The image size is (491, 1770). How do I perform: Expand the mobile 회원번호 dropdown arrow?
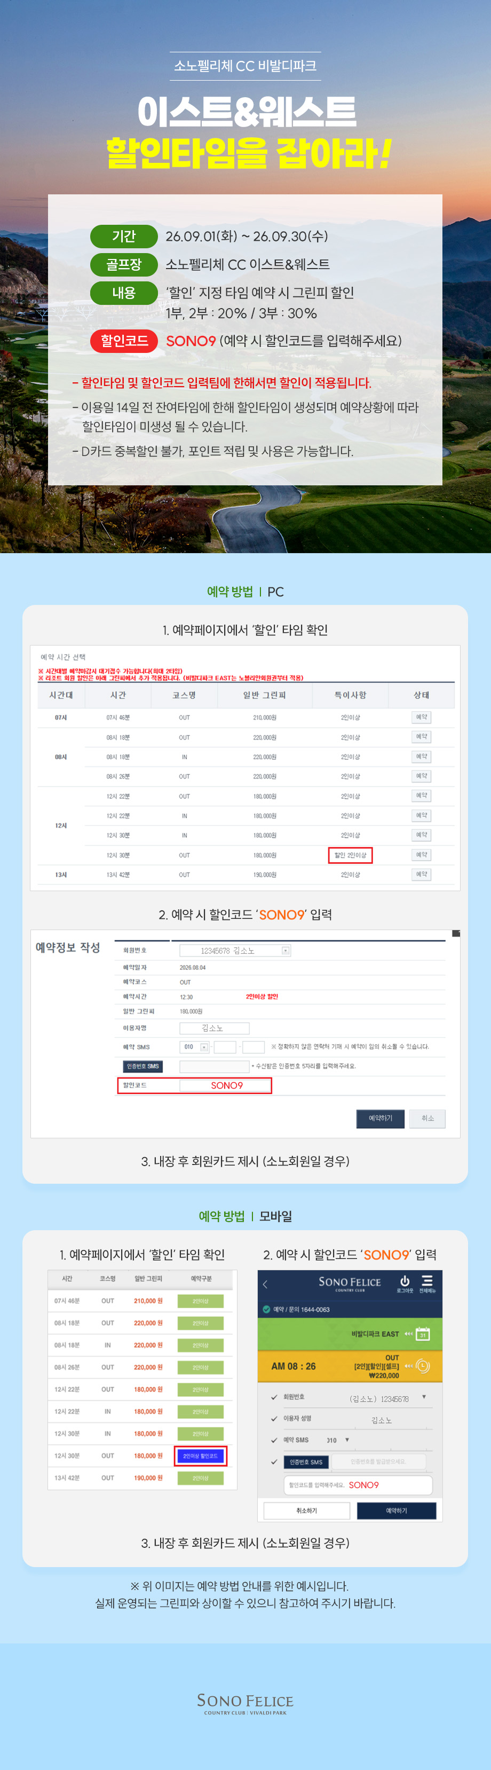[424, 1397]
